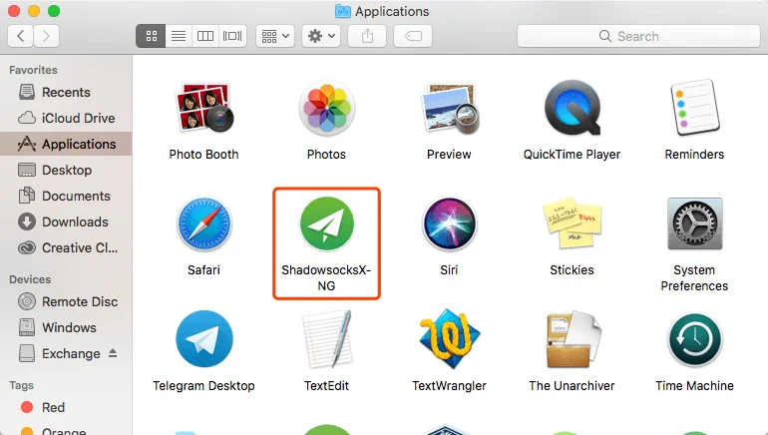Open the item arrangement dropdown

(274, 36)
